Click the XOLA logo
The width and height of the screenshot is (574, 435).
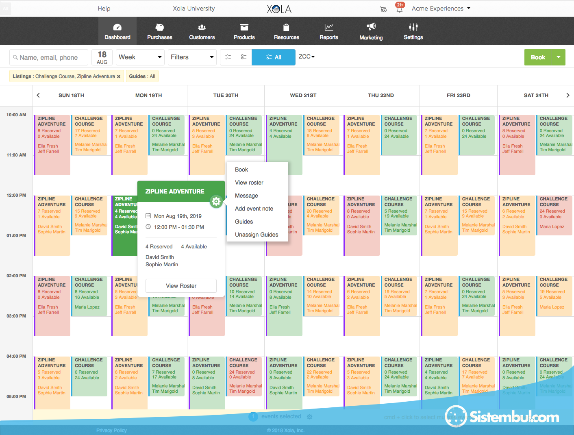coord(279,9)
